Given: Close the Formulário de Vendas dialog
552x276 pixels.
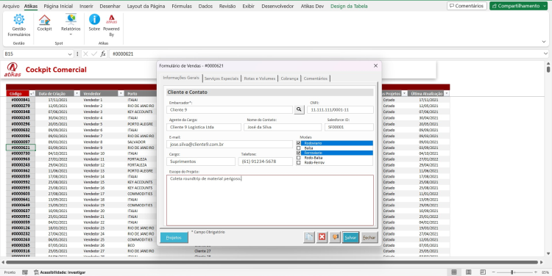Looking at the screenshot, I should 375,65.
